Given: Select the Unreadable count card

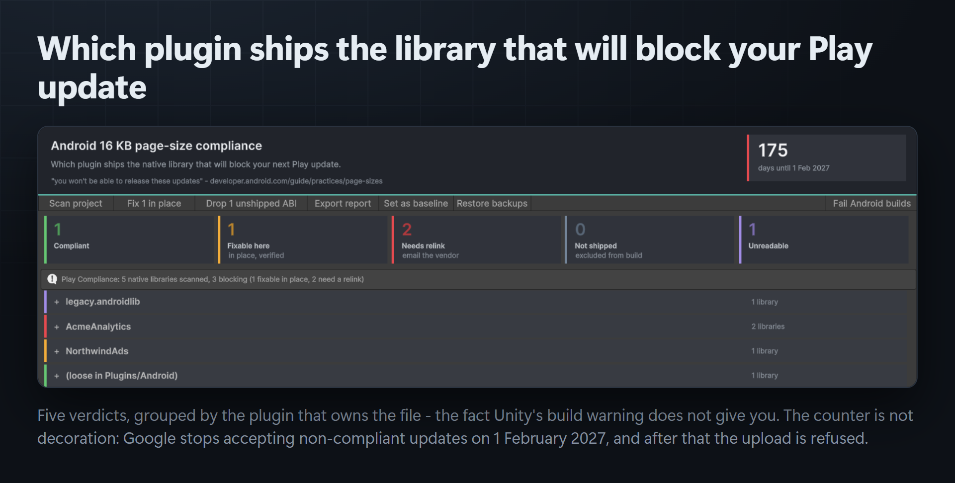Looking at the screenshot, I should [824, 240].
